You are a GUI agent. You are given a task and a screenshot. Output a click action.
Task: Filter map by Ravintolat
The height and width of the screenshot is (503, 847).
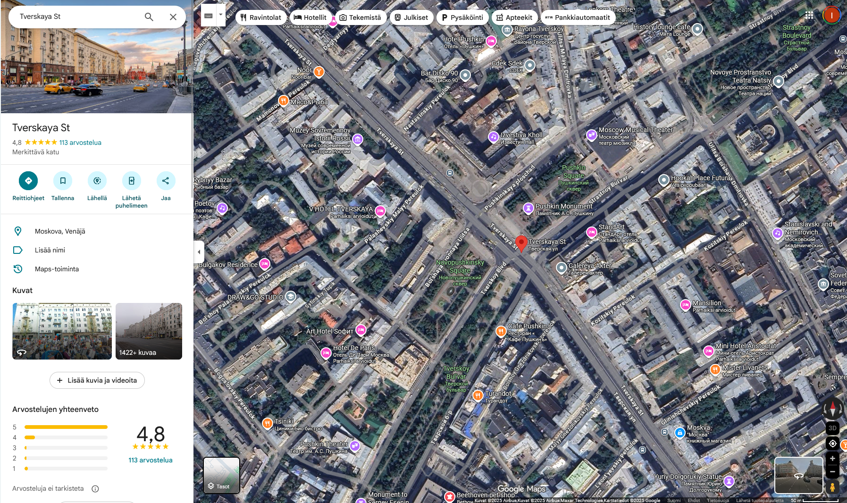pyautogui.click(x=260, y=17)
